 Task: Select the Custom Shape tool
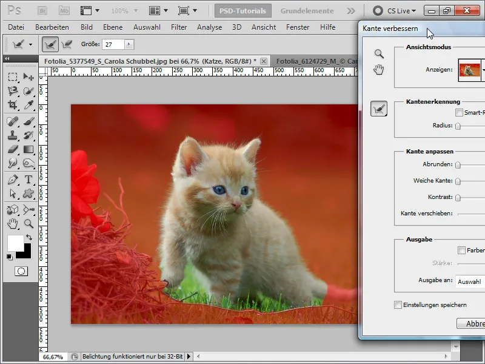click(x=28, y=194)
